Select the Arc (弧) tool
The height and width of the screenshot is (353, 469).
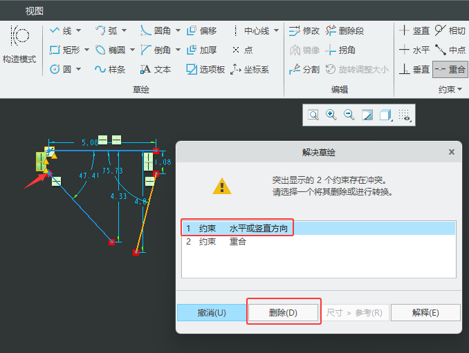(107, 30)
